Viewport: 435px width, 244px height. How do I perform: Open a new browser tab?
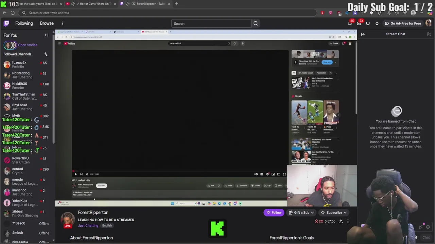[x=176, y=4]
